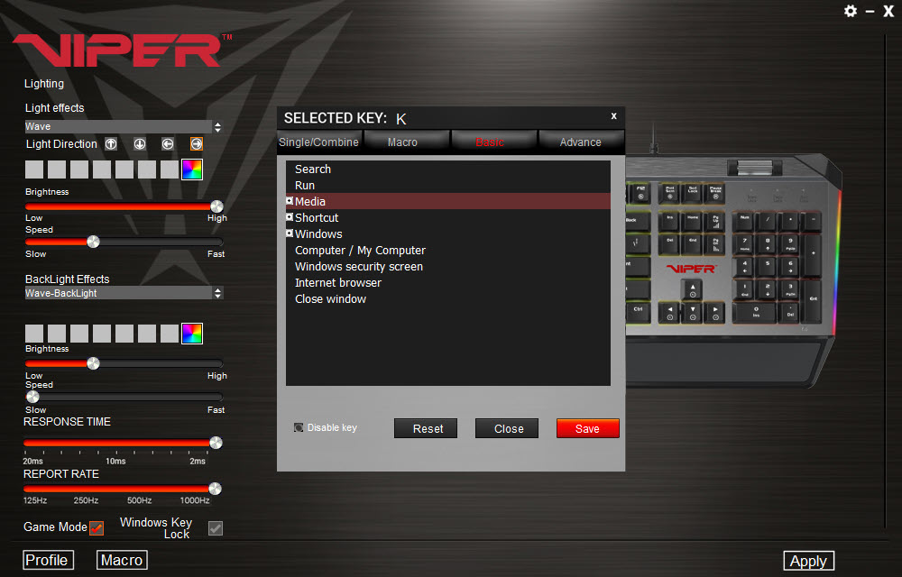The height and width of the screenshot is (577, 902).
Task: Select Close window entry
Action: point(448,298)
